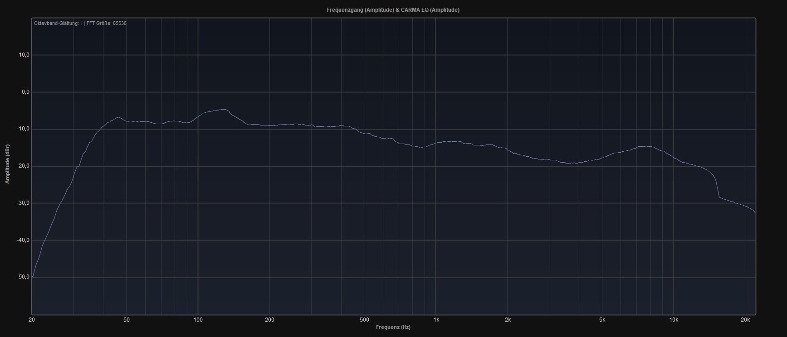
Task: Click the Oktavband-Glättung FFT Größe info text
Action: click(80, 23)
